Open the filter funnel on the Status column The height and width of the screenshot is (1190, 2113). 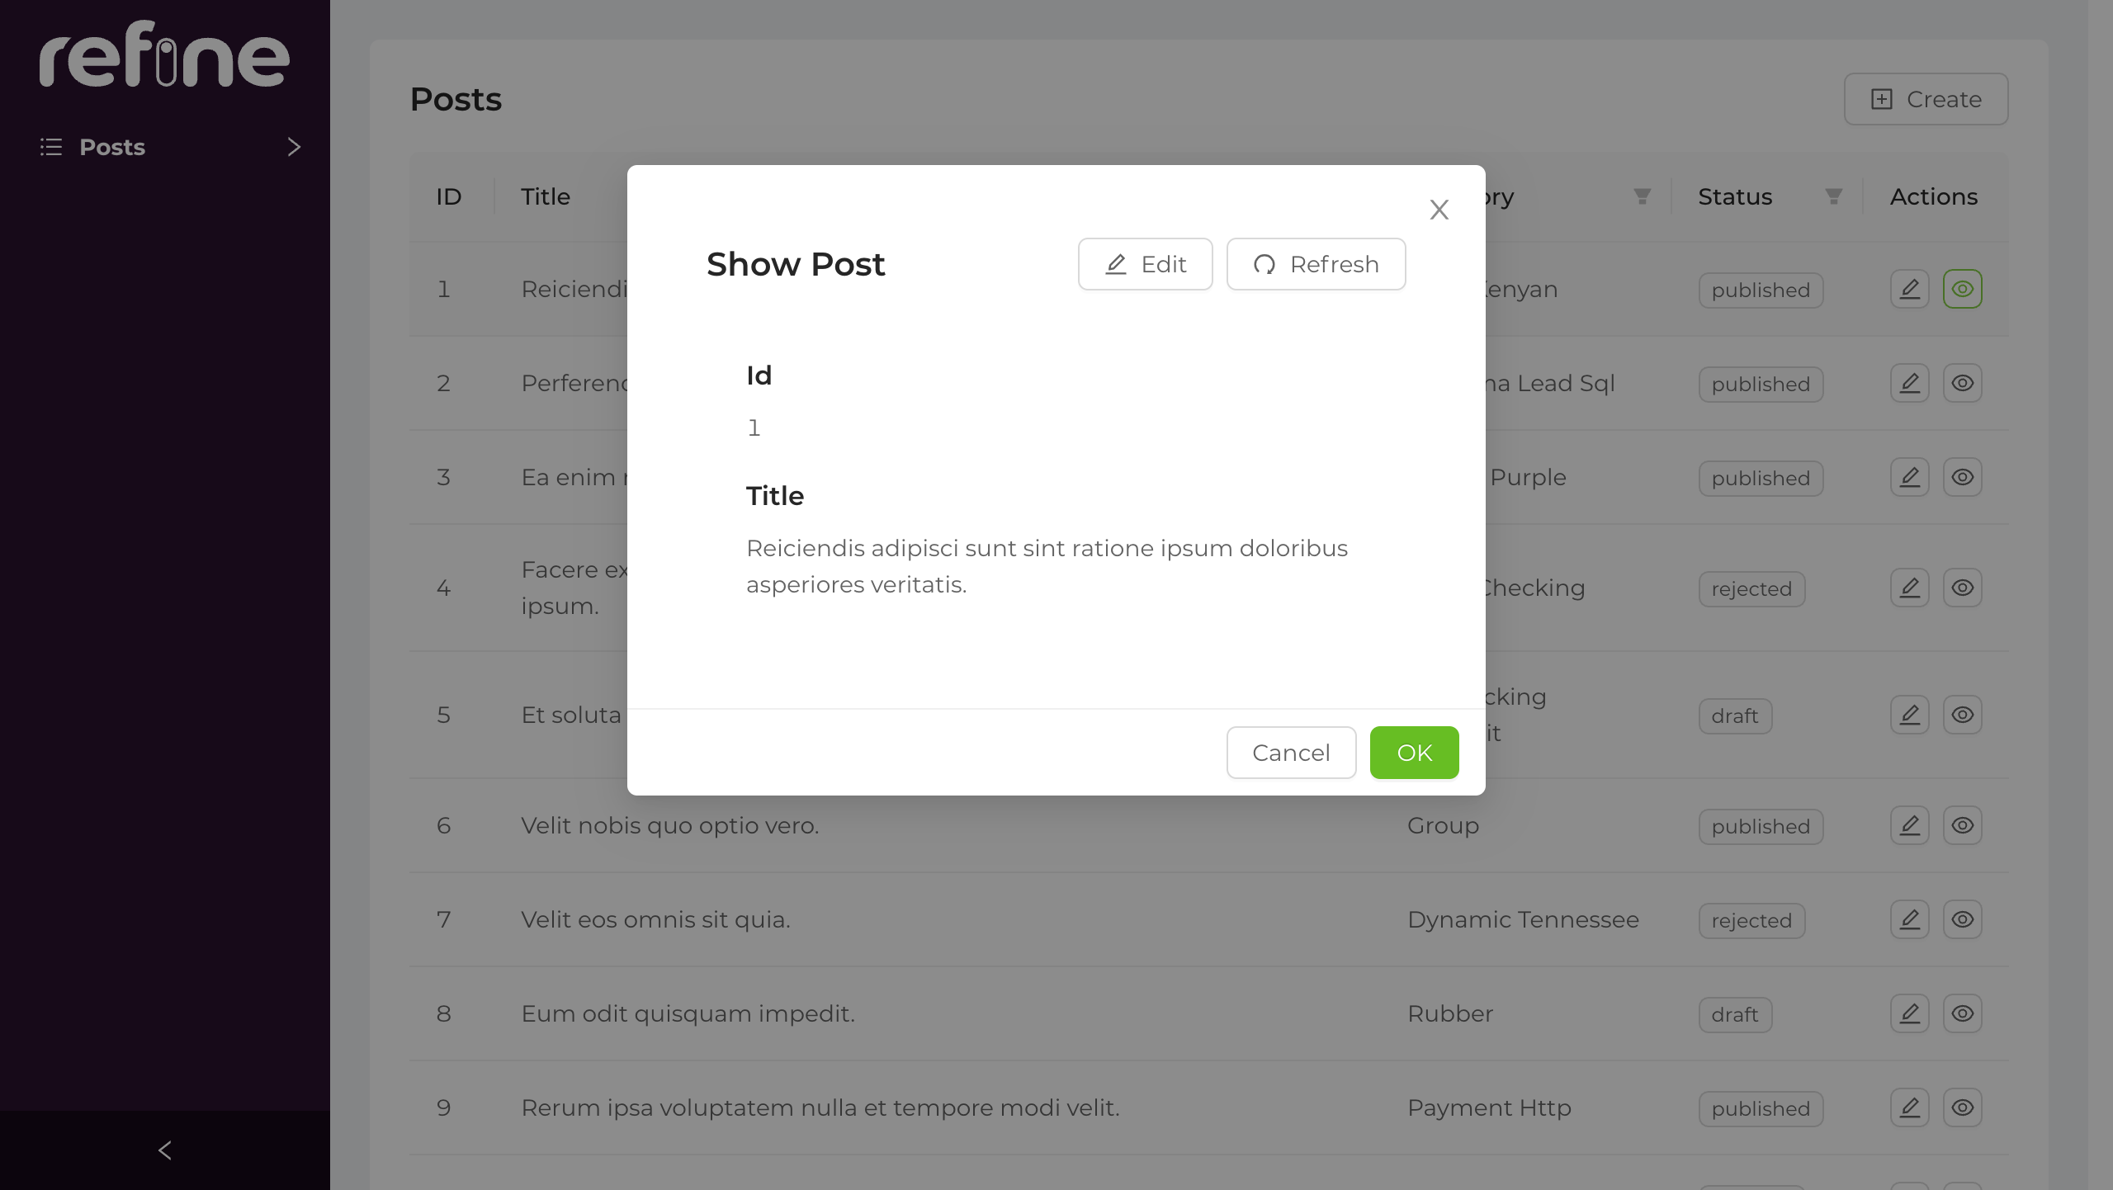pos(1832,196)
